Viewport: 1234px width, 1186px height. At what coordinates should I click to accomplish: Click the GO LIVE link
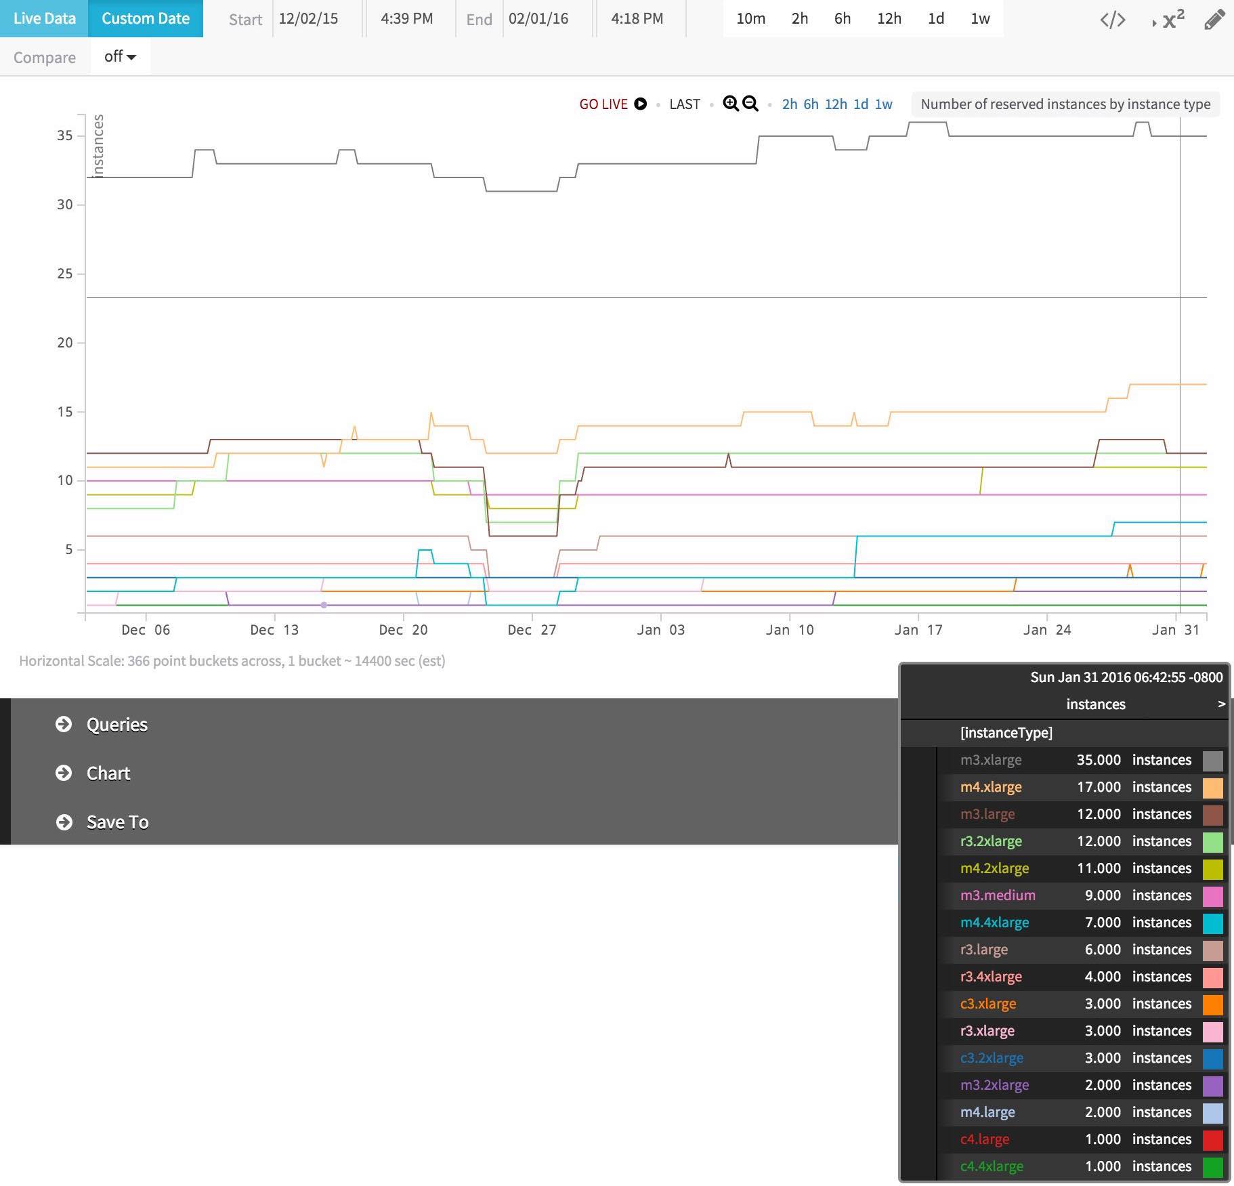pyautogui.click(x=603, y=104)
